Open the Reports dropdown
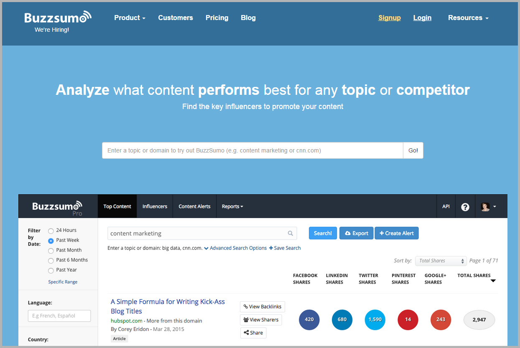The image size is (520, 348). [232, 206]
